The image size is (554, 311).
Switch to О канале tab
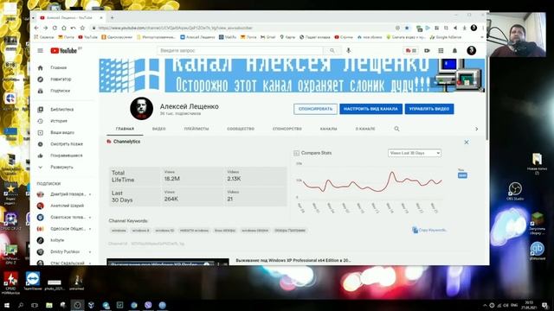tap(365, 129)
